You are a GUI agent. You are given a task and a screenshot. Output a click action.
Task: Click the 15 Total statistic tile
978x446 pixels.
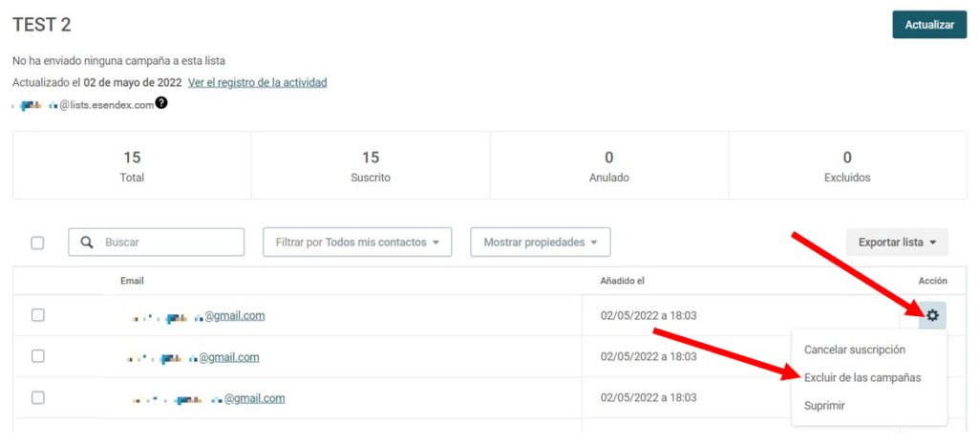pyautogui.click(x=132, y=165)
